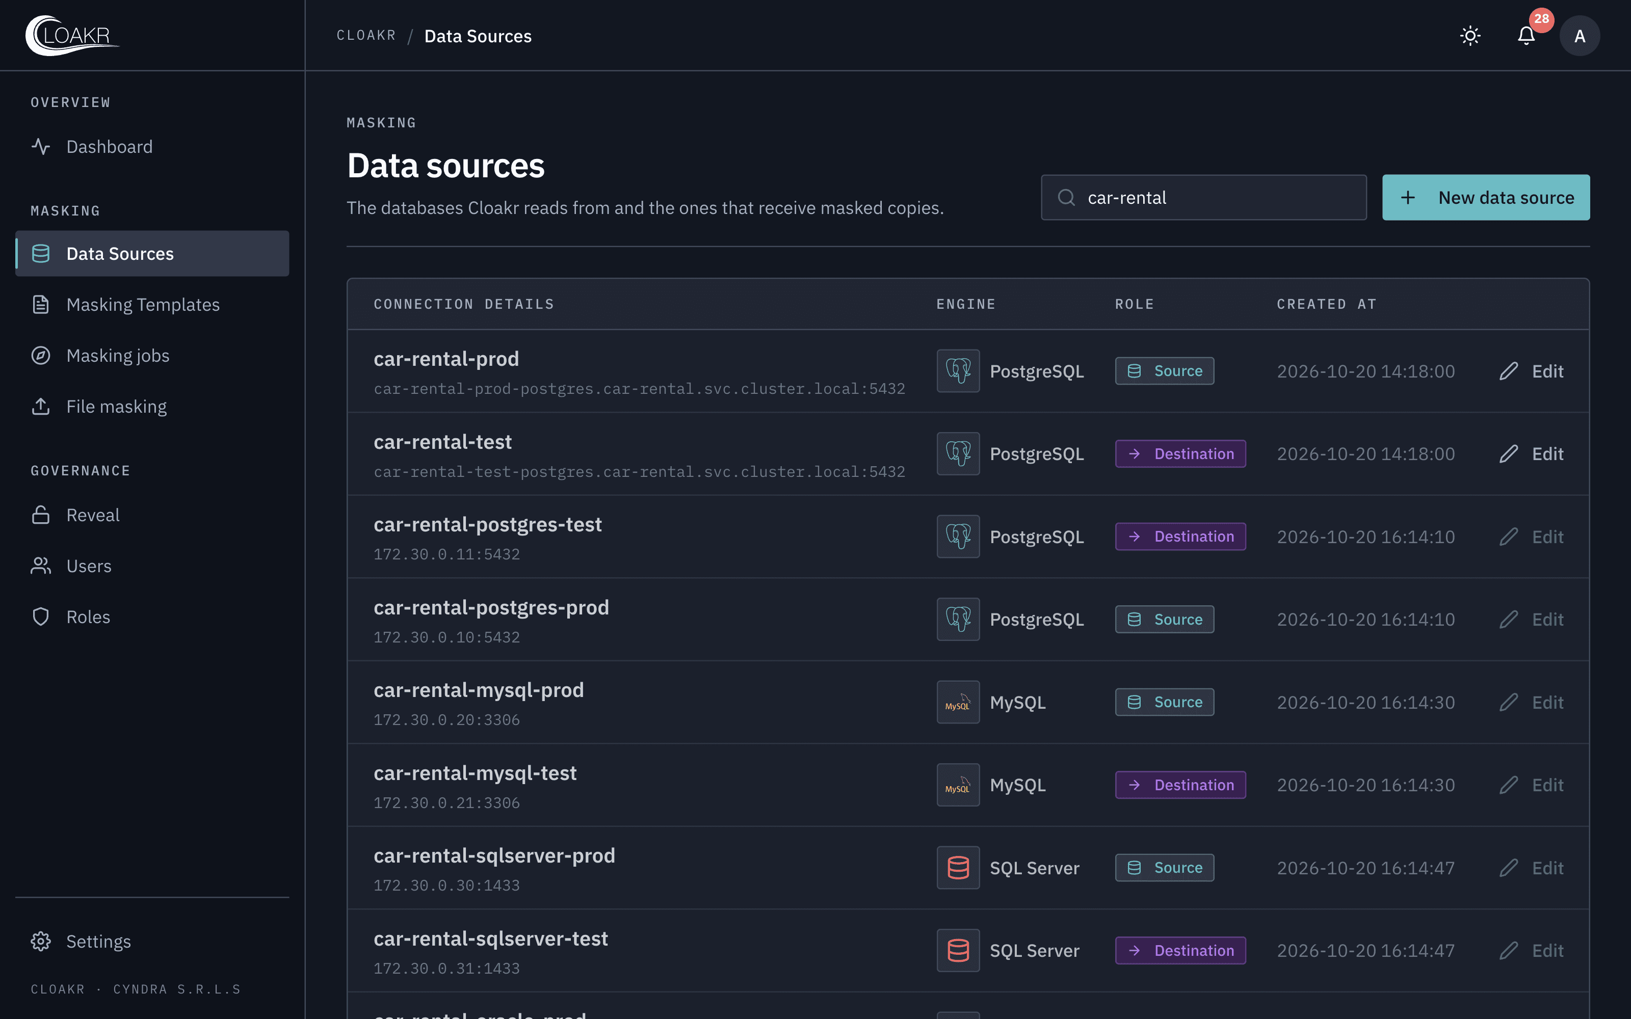Image resolution: width=1631 pixels, height=1019 pixels.
Task: Open Users page
Action: tap(152, 566)
